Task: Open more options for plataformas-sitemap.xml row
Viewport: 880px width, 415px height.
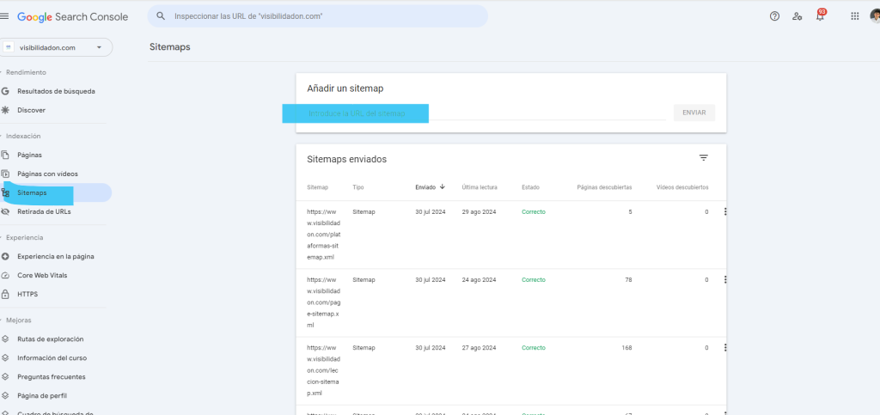Action: [725, 211]
